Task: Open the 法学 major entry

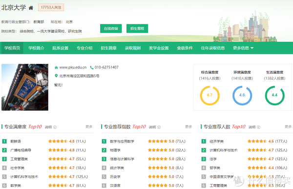Action: (x=213, y=159)
